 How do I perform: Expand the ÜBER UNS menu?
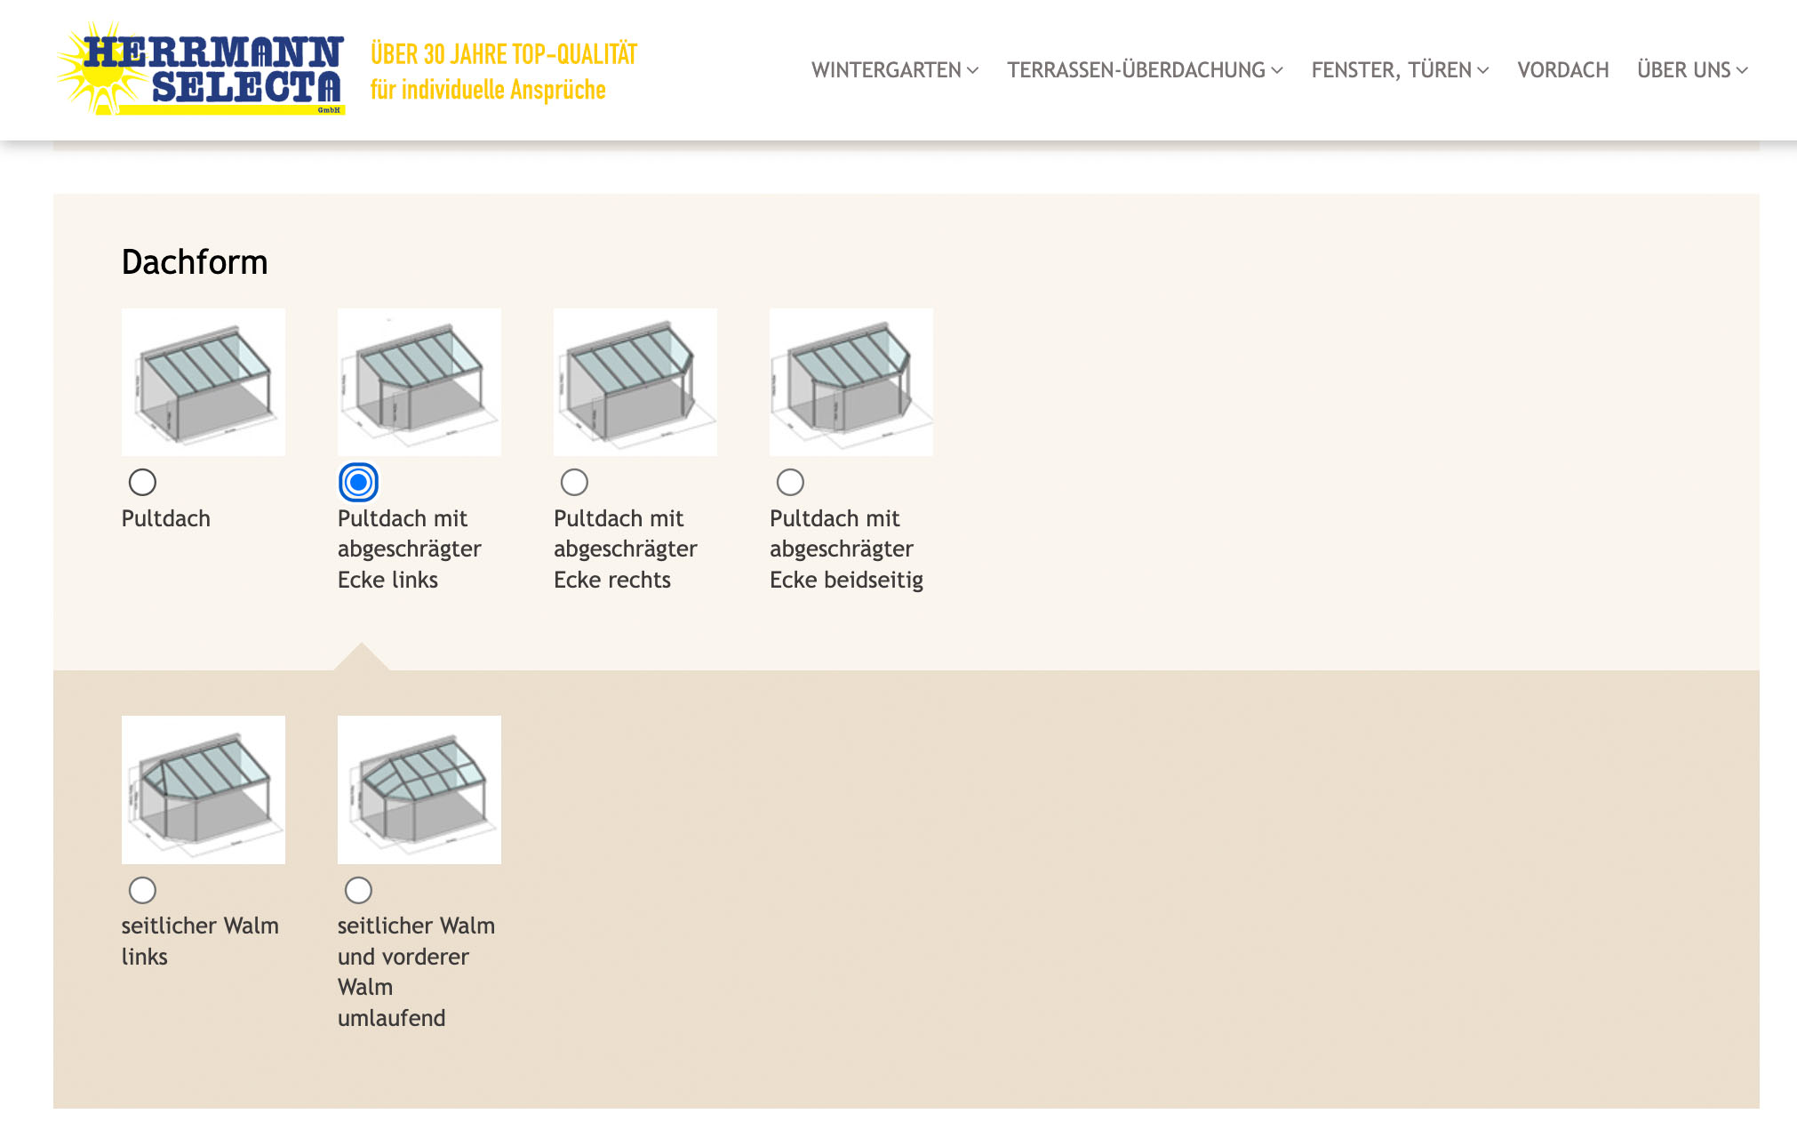1691,69
